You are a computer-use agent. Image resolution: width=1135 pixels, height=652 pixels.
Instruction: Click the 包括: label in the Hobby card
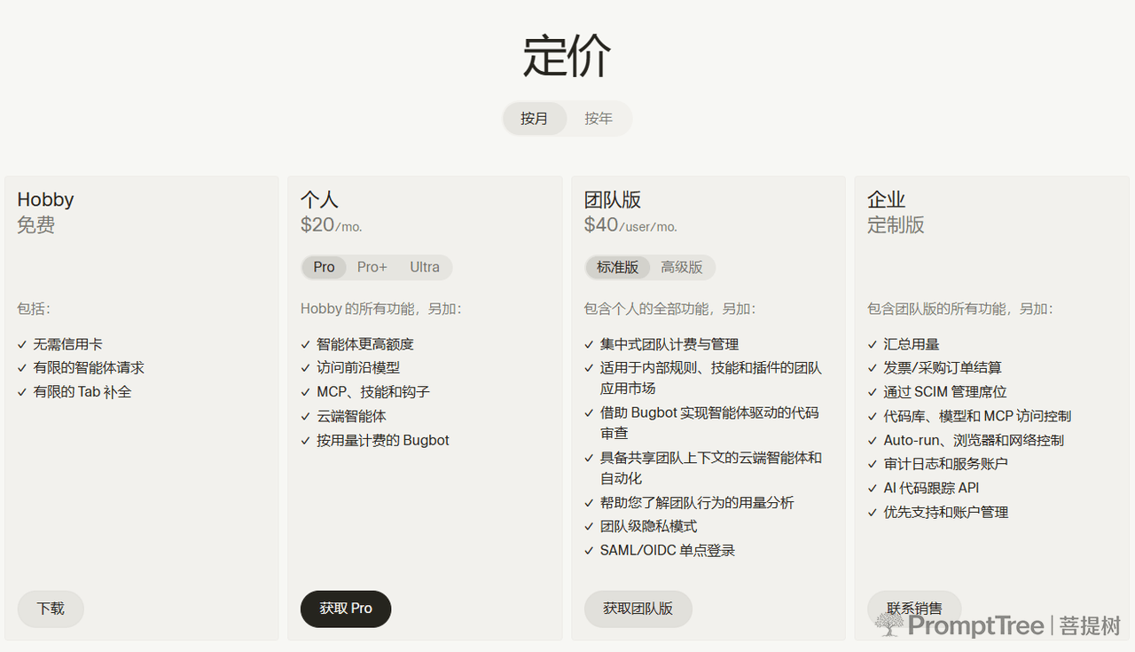(35, 309)
